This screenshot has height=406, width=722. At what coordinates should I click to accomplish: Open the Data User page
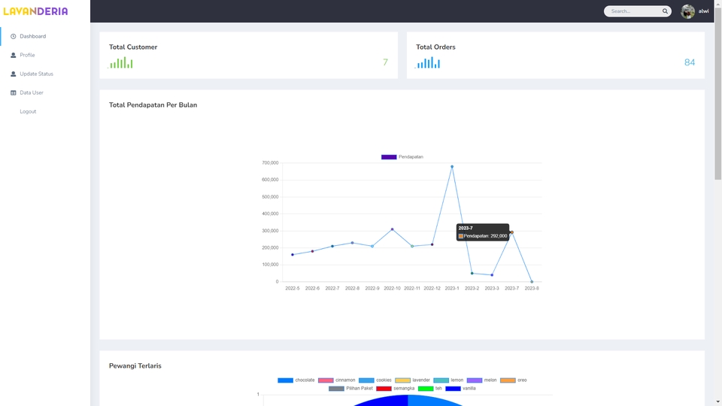(32, 93)
